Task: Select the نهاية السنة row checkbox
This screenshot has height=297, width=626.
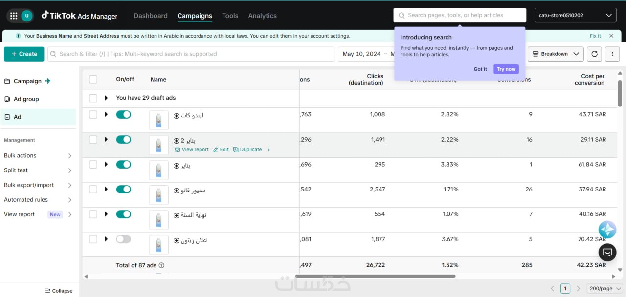Action: click(x=93, y=214)
